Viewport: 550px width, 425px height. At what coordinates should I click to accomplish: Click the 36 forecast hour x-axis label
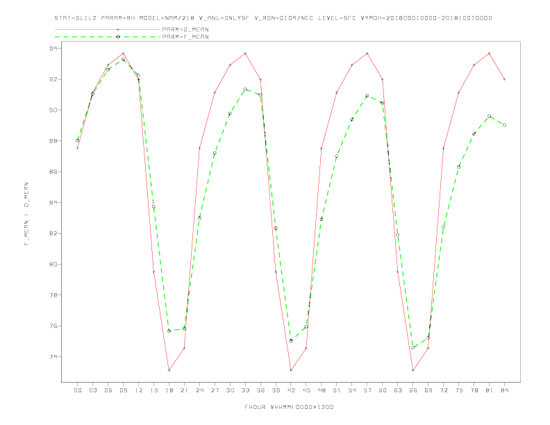[x=260, y=390]
